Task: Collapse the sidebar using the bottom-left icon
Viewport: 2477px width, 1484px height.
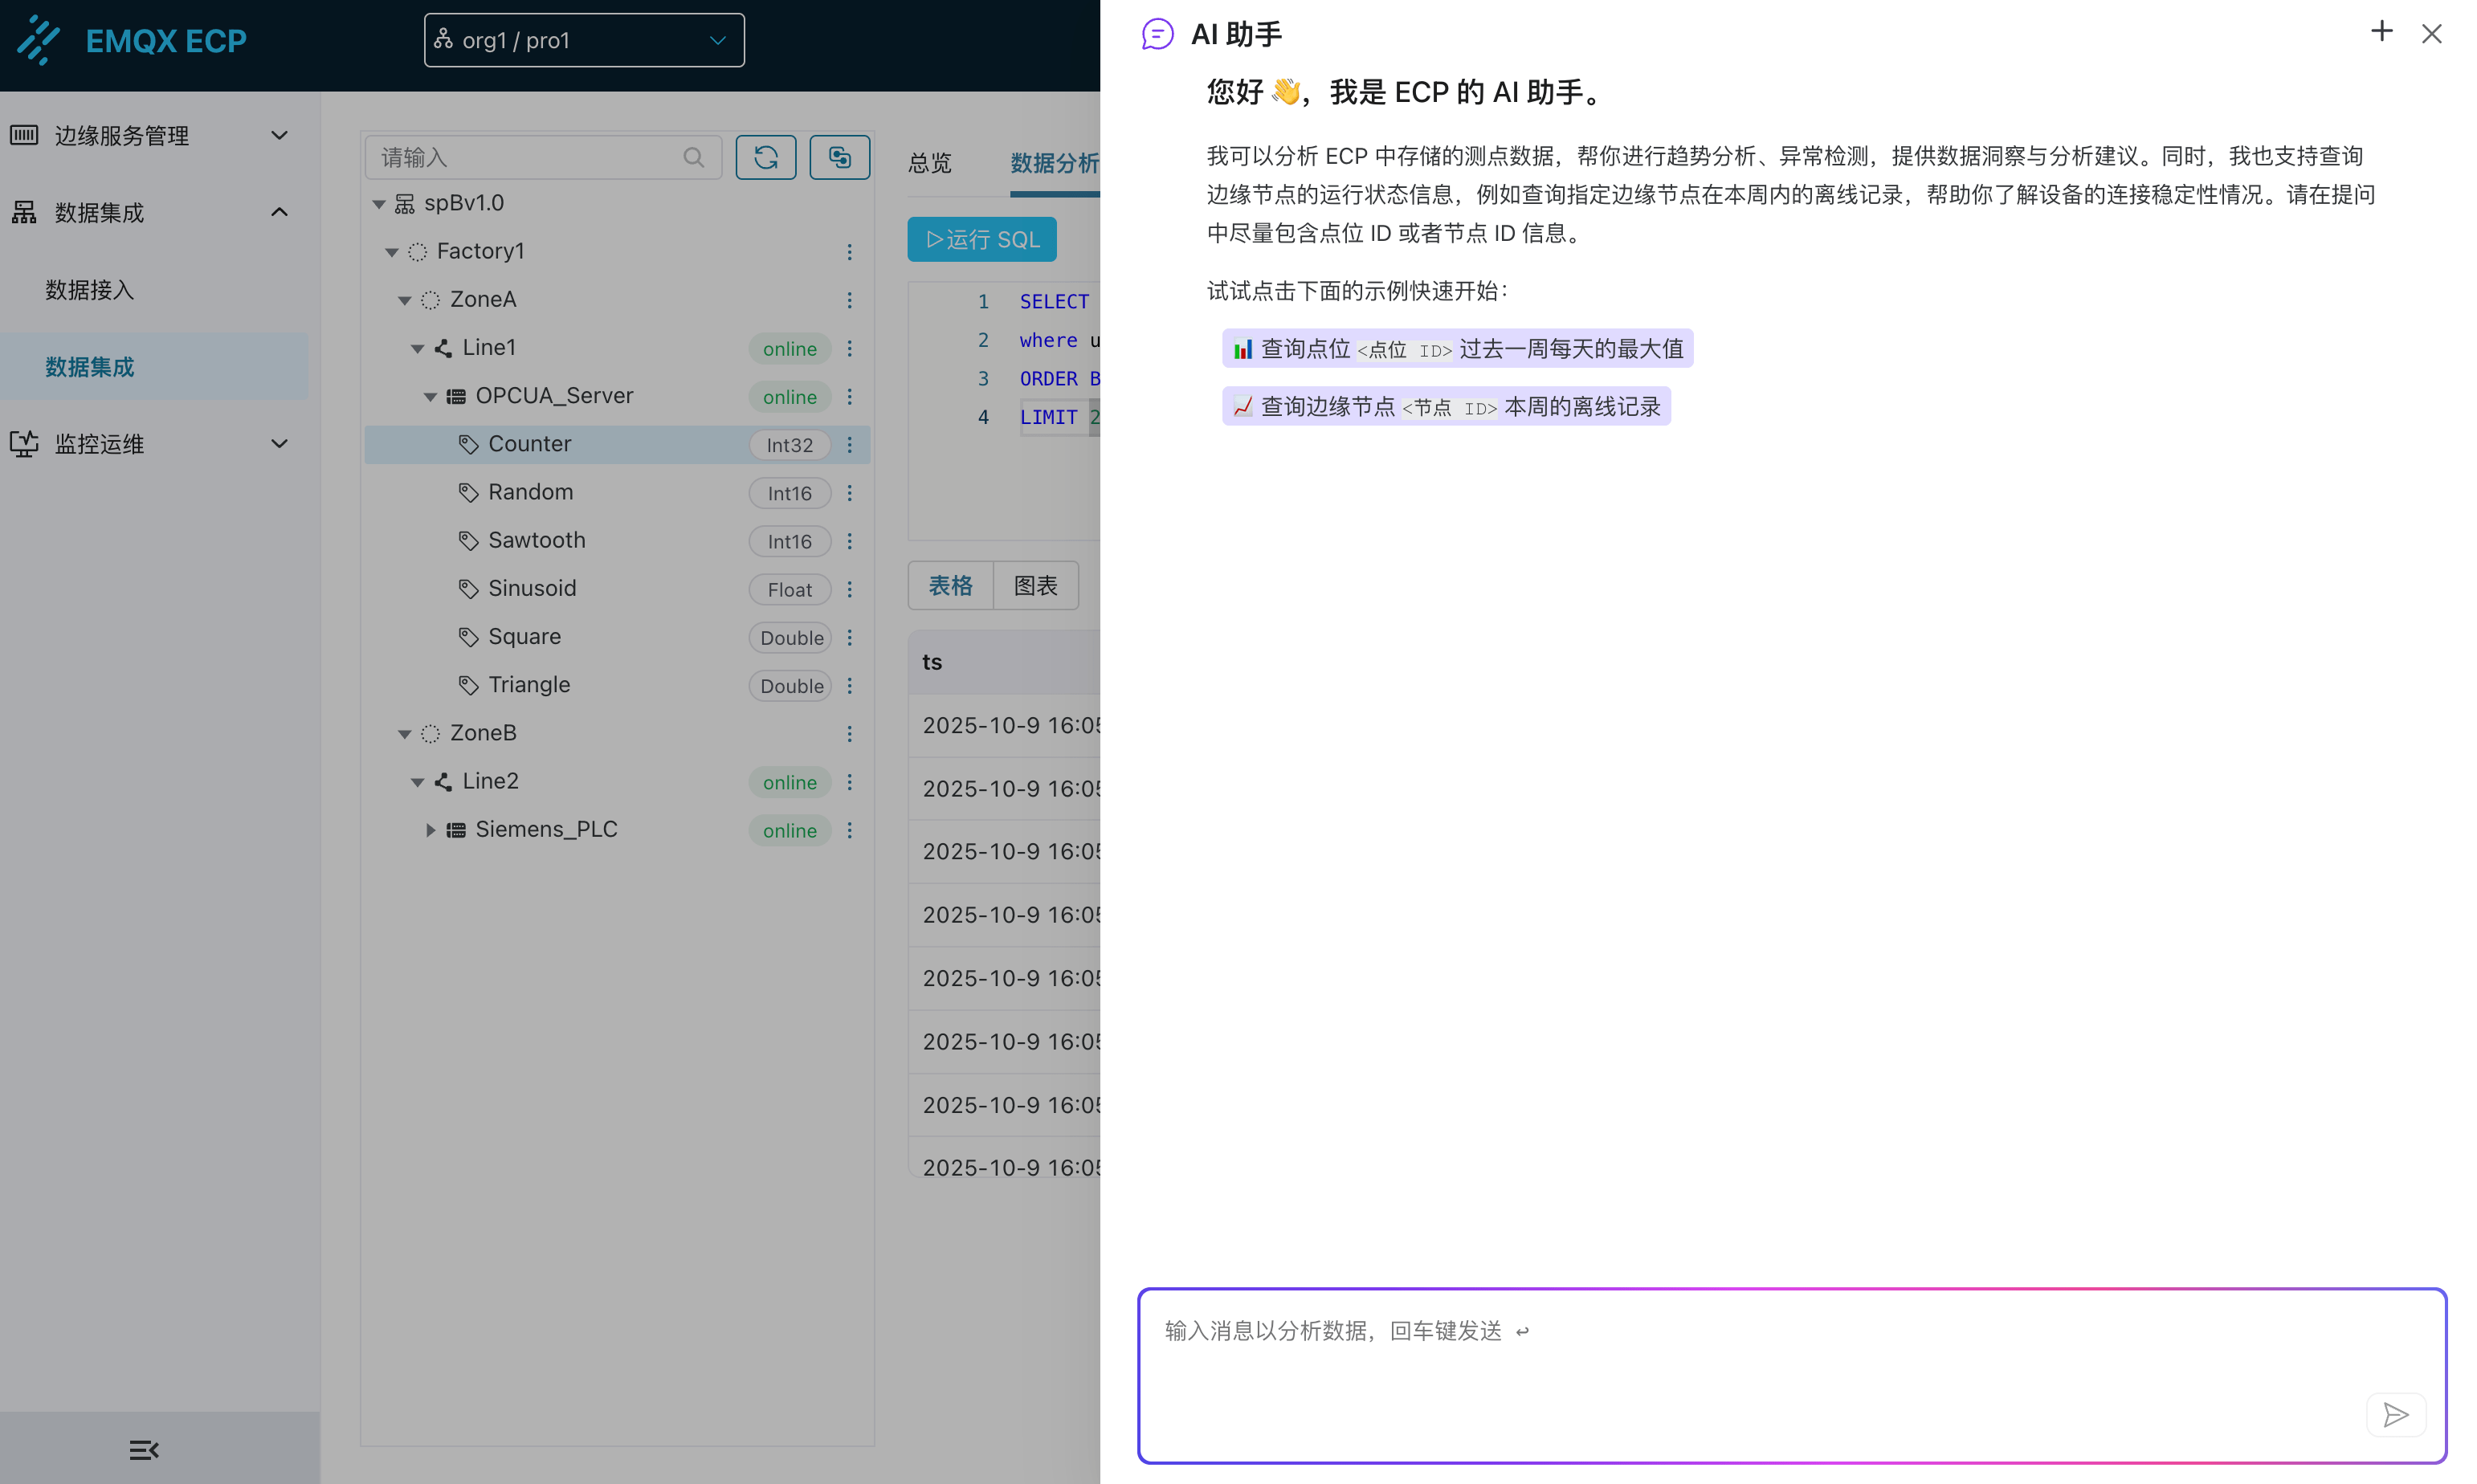Action: pyautogui.click(x=144, y=1449)
